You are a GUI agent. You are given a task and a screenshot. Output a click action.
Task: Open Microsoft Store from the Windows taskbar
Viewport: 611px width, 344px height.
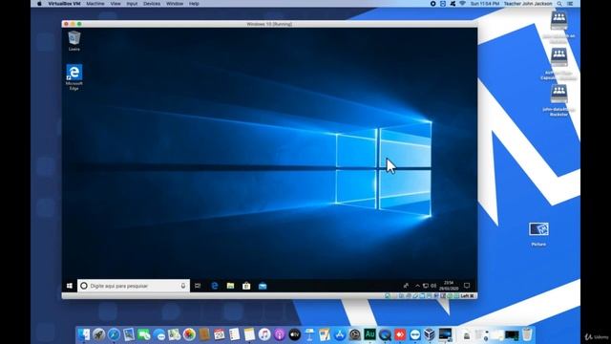(x=246, y=286)
